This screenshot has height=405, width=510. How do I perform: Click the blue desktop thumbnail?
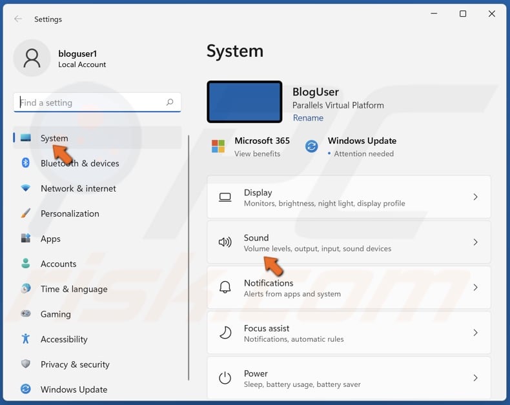pos(245,102)
